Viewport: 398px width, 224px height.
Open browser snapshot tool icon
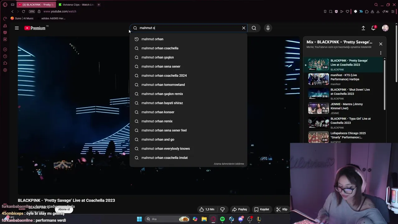(x=331, y=12)
